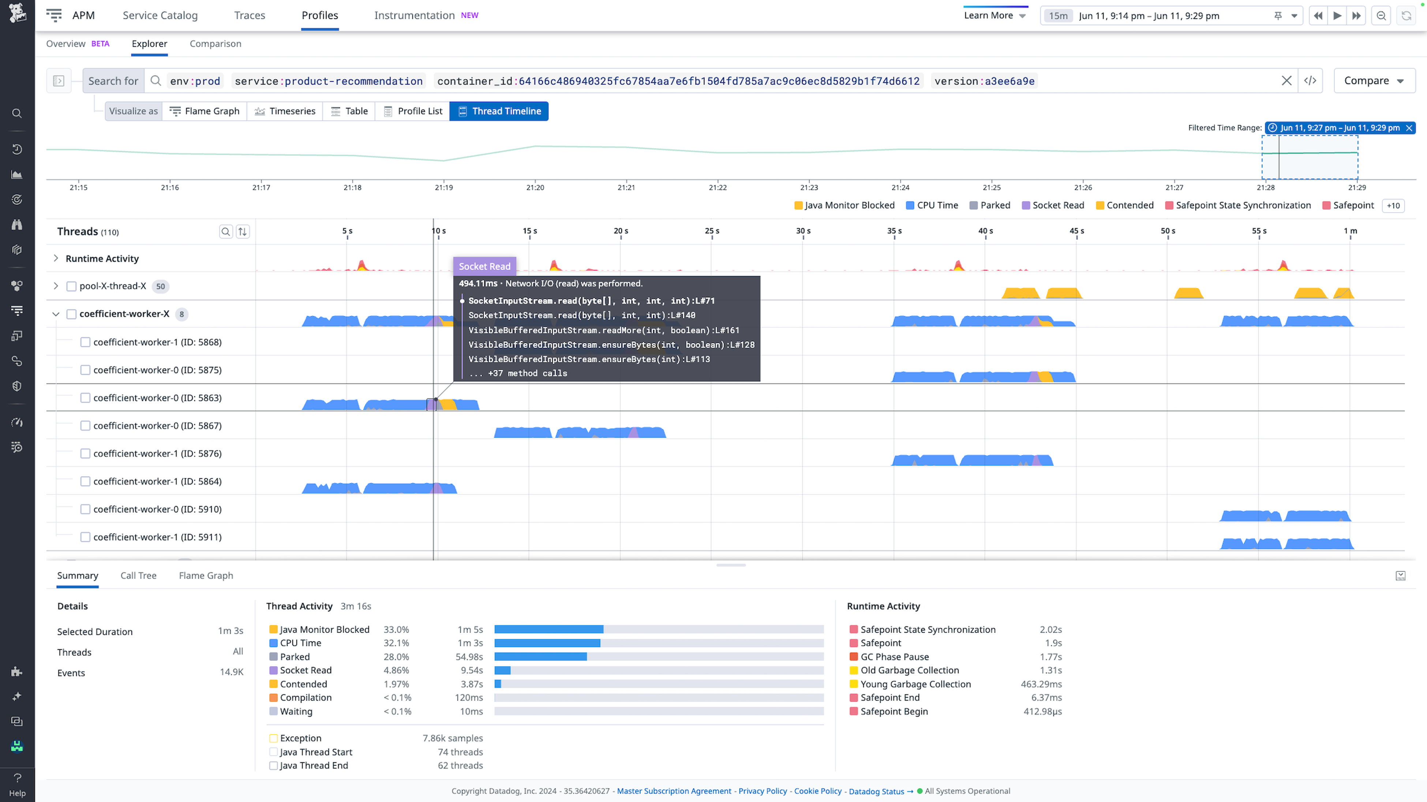Check the coefficient-worker-X group checkbox
Screen dimensions: 1427x802
[71, 314]
